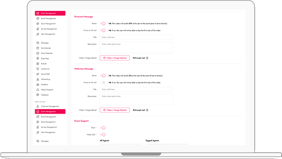This screenshot has height=159, width=282.
Task: Delete flythrough.mp4 in Pre-event Message section
Action: click(x=147, y=58)
